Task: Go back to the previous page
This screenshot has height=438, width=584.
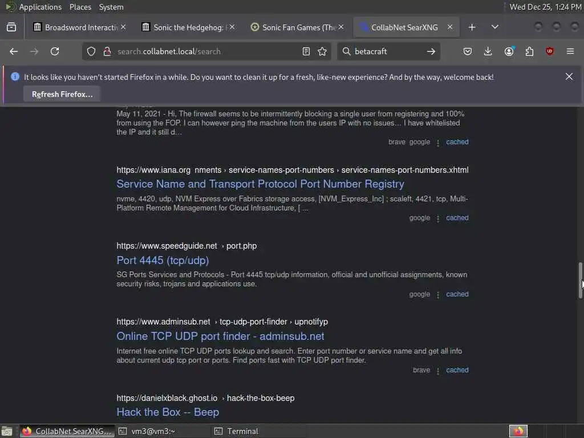Action: [x=14, y=51]
